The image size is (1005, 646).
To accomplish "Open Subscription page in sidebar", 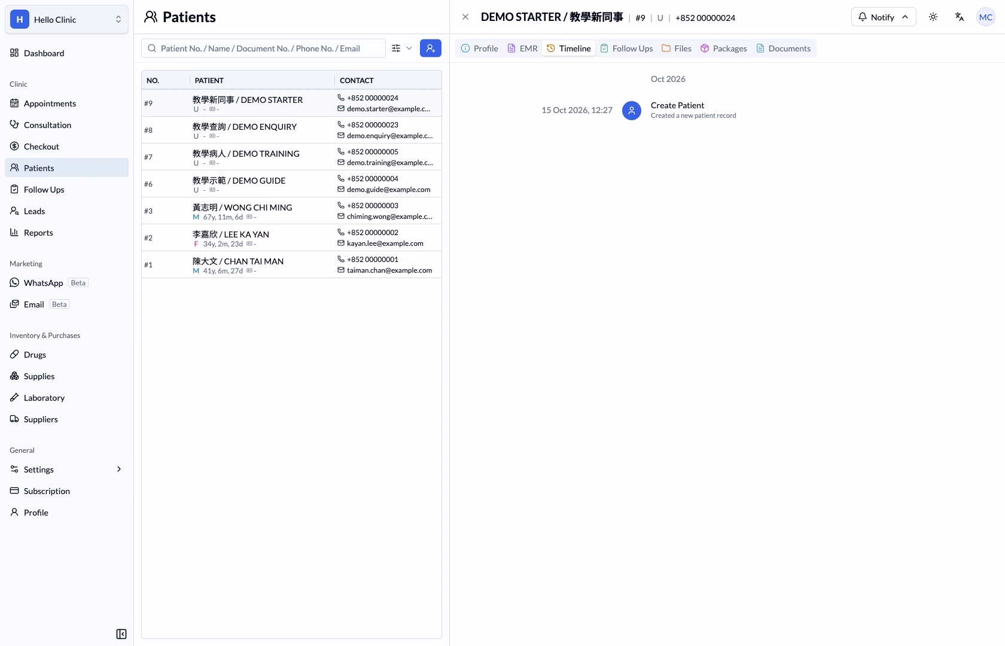I will (x=66, y=491).
